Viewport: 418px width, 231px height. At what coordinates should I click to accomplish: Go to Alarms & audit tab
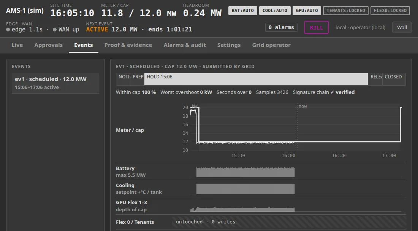pyautogui.click(x=185, y=45)
